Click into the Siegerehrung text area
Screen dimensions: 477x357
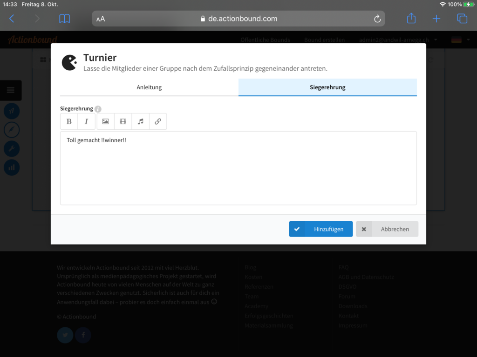(238, 172)
